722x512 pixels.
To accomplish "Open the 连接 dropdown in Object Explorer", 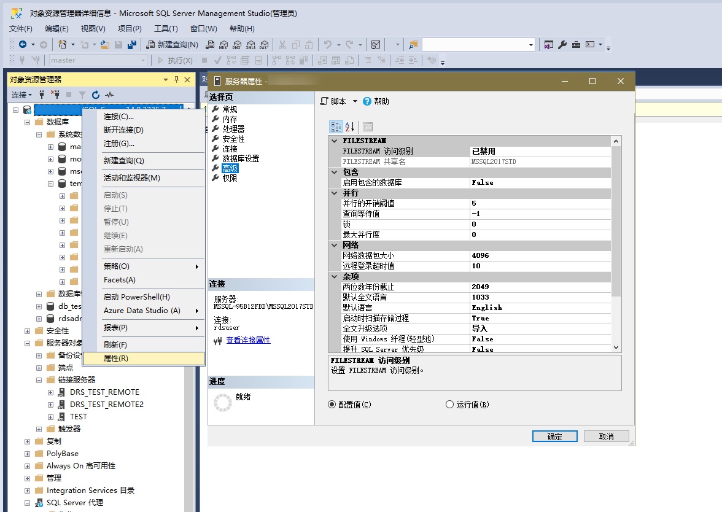I will [21, 95].
